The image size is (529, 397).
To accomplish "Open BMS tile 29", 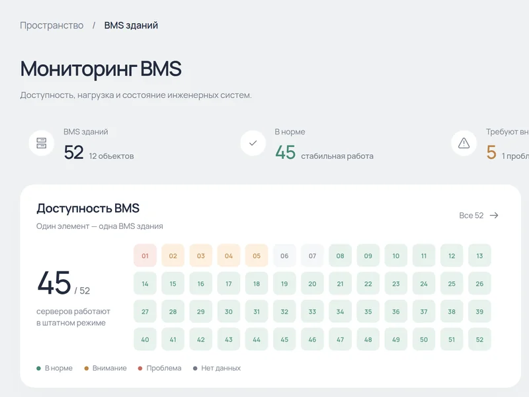I will click(x=201, y=312).
